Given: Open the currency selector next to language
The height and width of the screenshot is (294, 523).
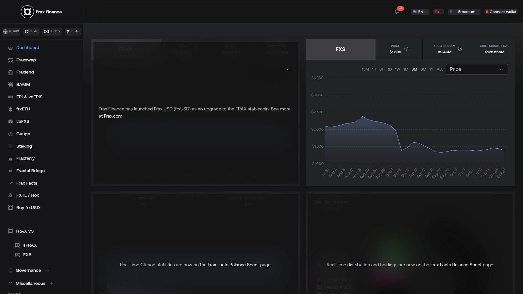Looking at the screenshot, I should (x=439, y=12).
